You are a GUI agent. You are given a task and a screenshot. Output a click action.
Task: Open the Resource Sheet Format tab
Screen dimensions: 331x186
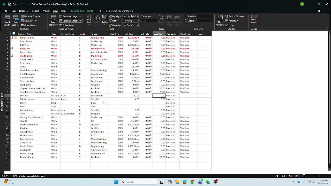(x=81, y=11)
